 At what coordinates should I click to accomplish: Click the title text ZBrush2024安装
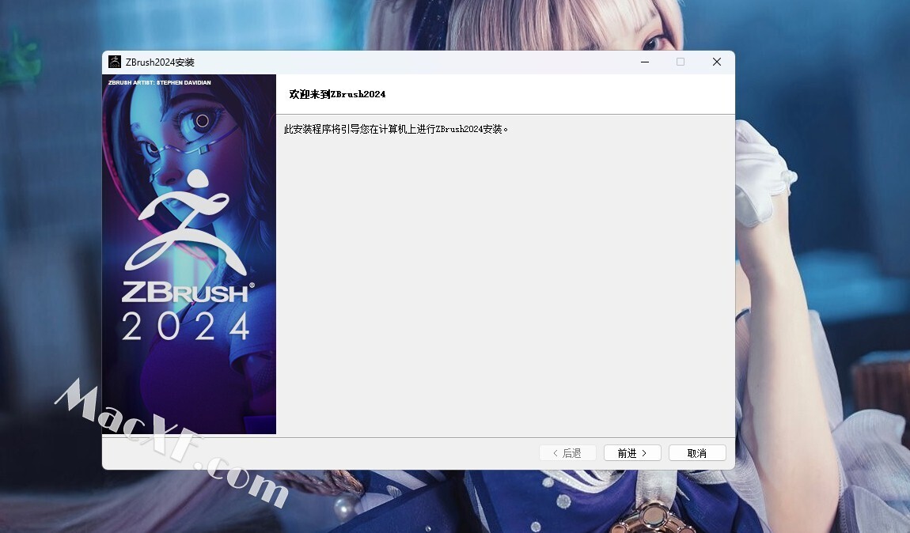tap(160, 62)
